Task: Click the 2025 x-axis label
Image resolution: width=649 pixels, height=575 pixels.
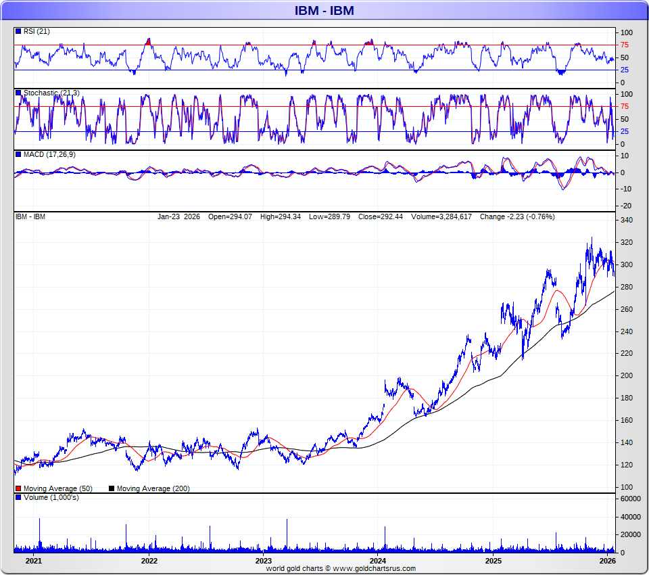Action: [493, 561]
